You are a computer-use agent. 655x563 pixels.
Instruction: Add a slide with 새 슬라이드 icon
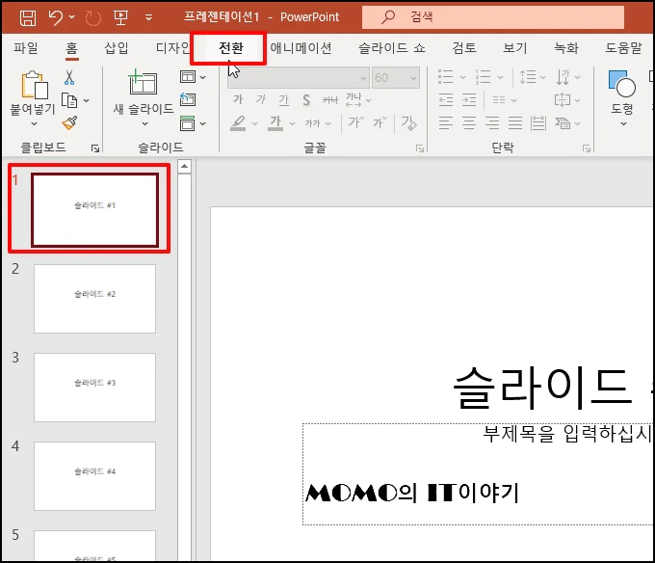(143, 82)
